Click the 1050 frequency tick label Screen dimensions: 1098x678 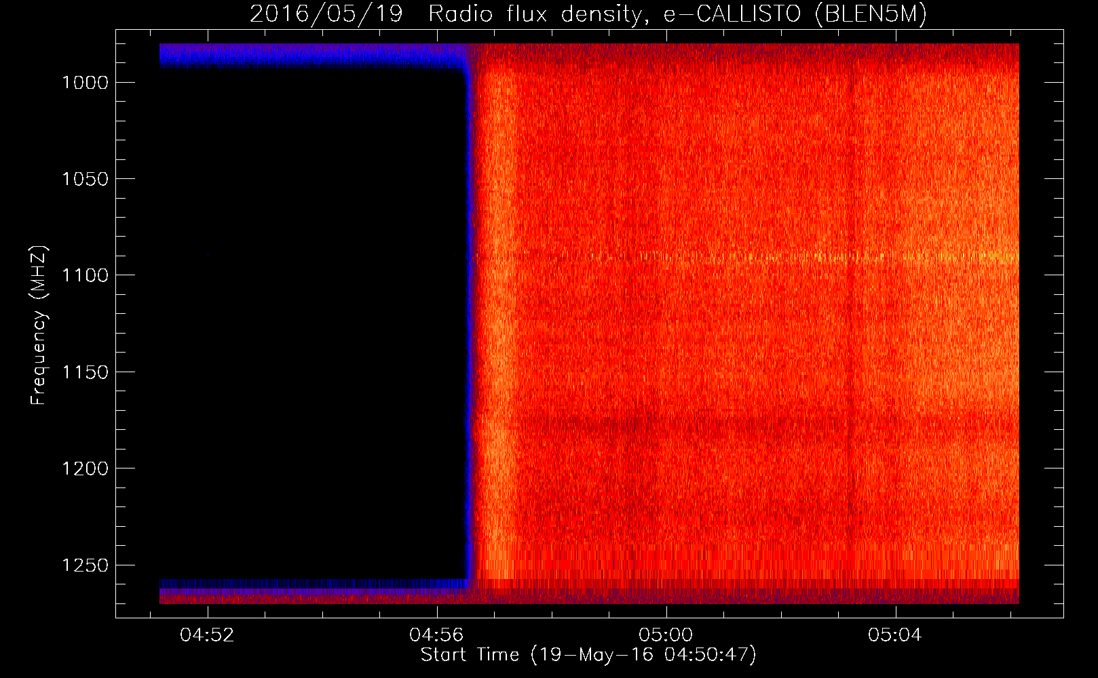pos(85,179)
